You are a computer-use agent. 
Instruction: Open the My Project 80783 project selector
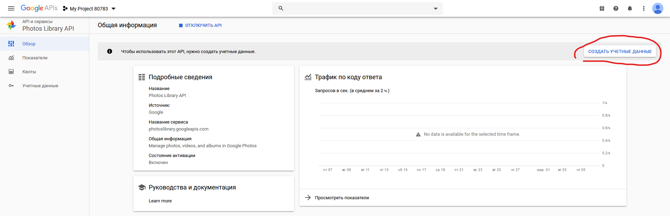tap(89, 9)
